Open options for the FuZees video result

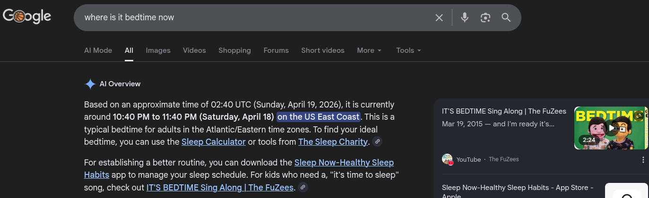point(643,160)
